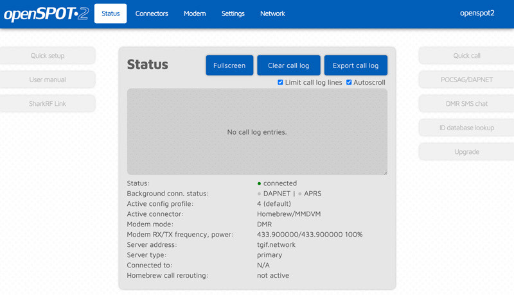This screenshot has width=514, height=295.
Task: Go to the Settings tab
Action: pos(233,13)
